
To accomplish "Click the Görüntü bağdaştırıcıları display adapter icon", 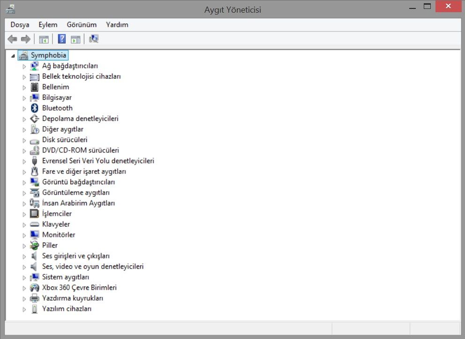I will pos(34,182).
